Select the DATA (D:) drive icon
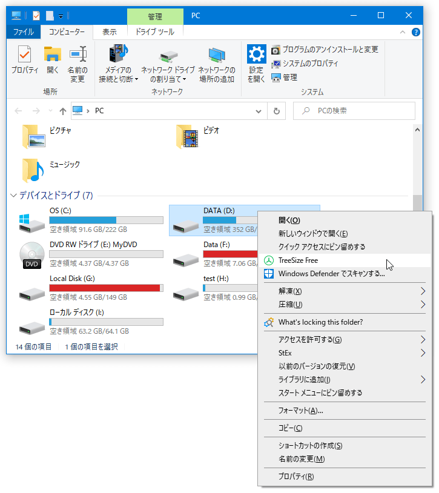Screen dimensions: 439x493 pos(186,227)
